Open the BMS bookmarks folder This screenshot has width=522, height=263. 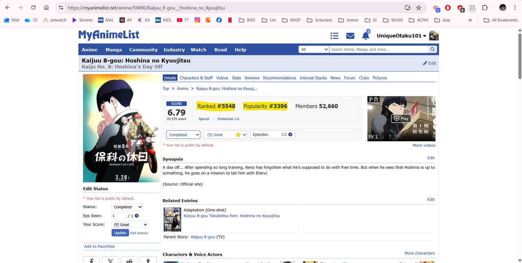pos(247,20)
